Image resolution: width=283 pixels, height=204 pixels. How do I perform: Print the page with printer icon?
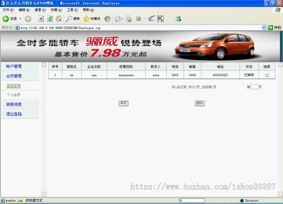pyautogui.click(x=129, y=19)
